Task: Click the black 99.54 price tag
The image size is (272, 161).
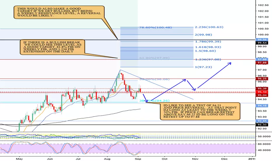Action: coord(262,43)
